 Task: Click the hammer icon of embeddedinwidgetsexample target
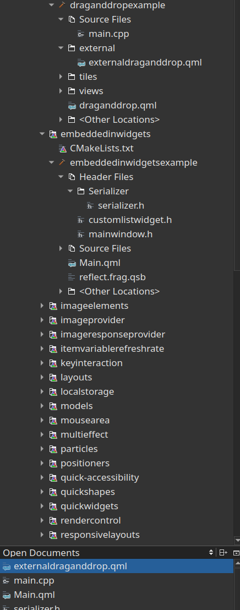62,162
